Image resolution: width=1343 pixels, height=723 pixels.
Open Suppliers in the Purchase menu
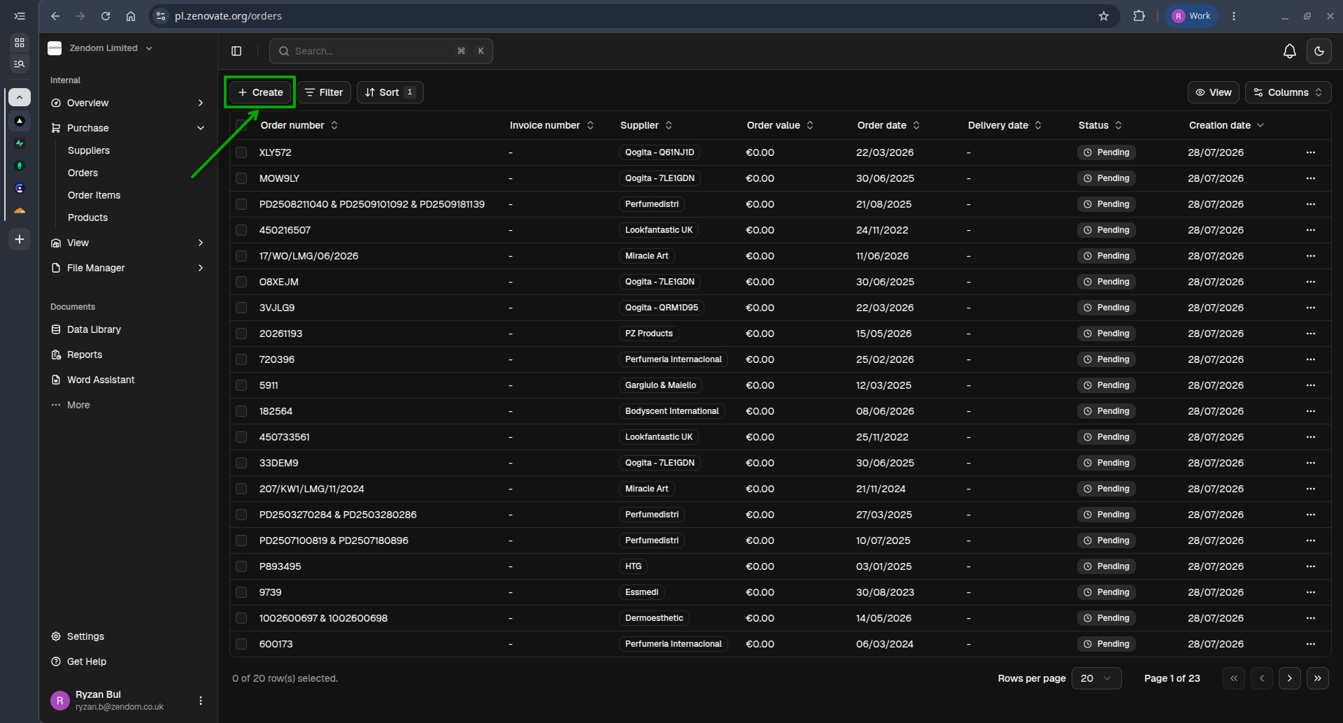89,150
